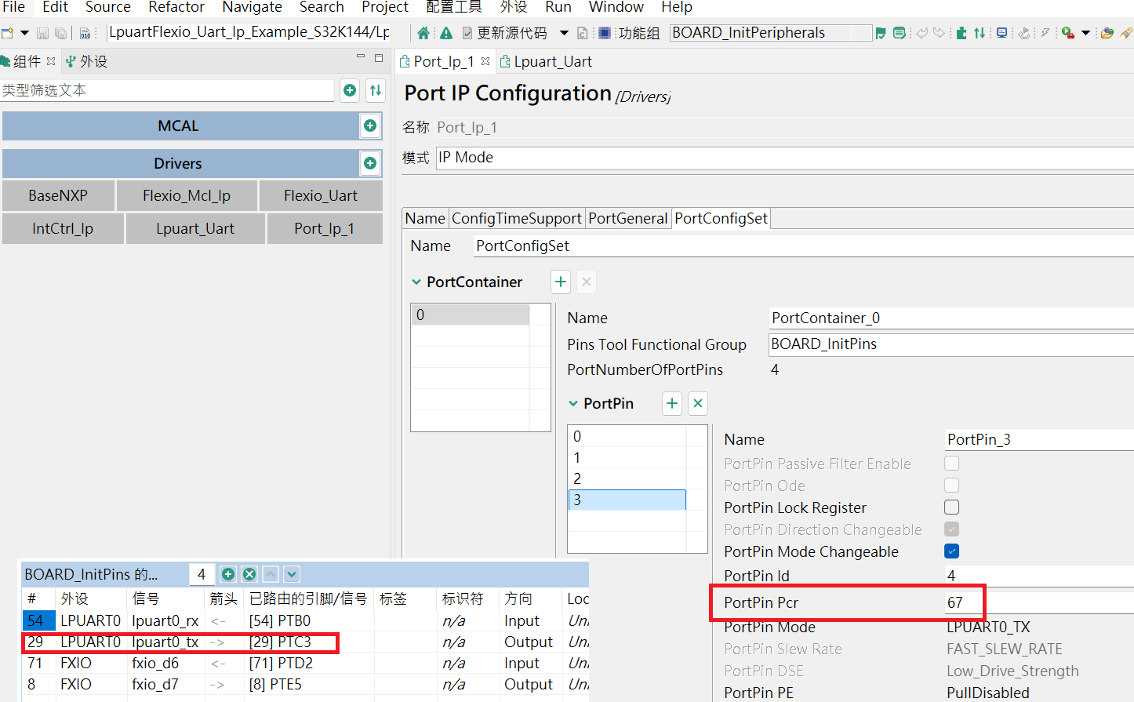
Task: Open the 模式 IP Mode dropdown
Action: [785, 158]
